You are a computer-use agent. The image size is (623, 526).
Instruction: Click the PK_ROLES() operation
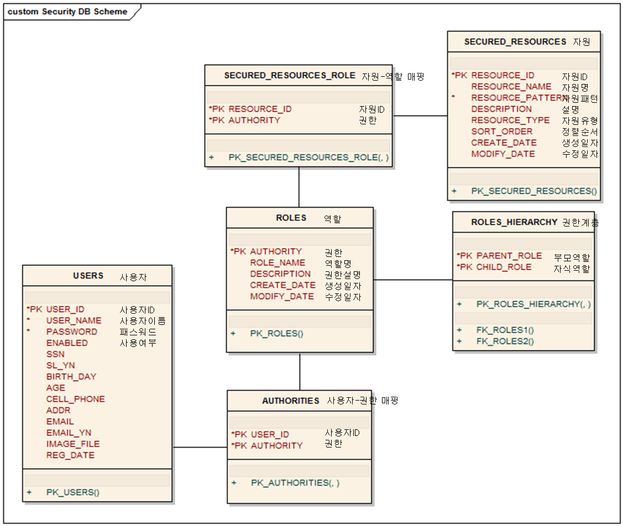click(x=276, y=333)
